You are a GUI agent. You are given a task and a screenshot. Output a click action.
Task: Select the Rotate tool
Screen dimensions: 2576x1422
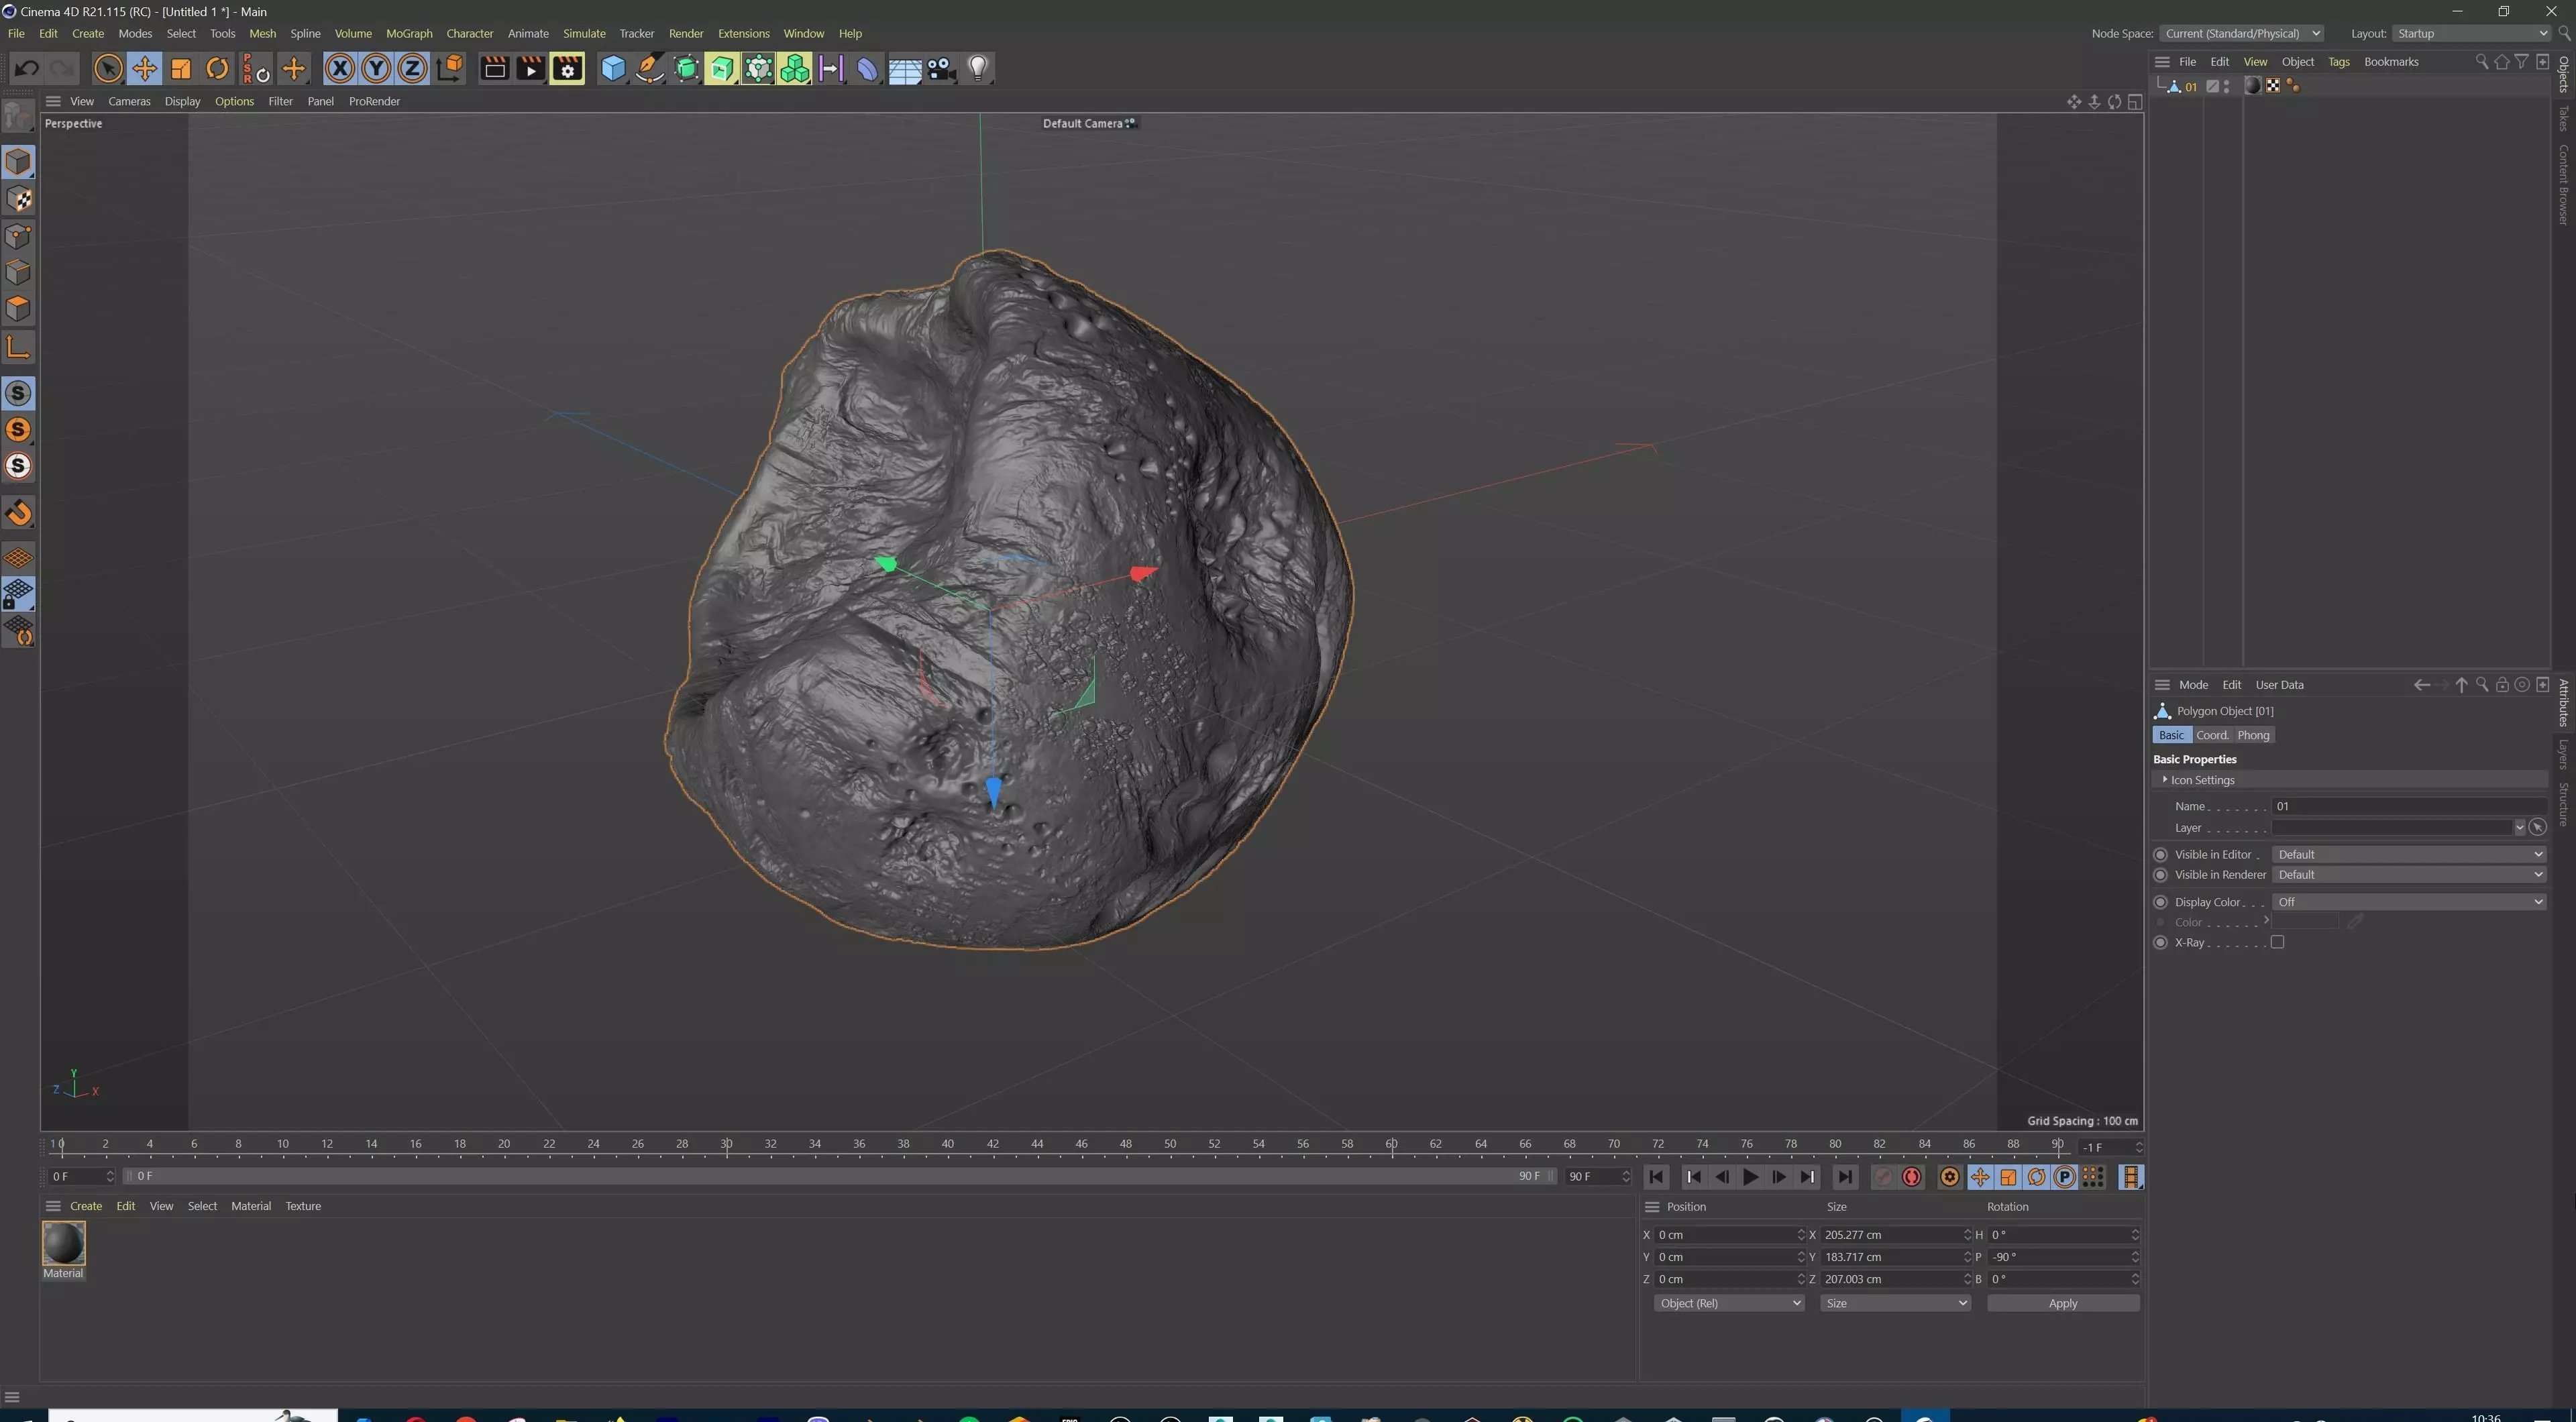tap(217, 69)
